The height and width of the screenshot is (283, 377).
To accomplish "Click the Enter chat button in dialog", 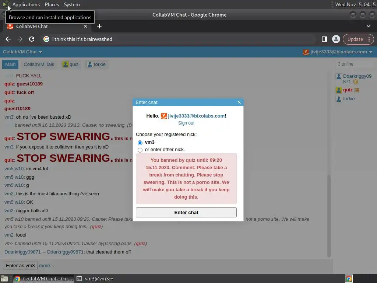I will click(186, 213).
